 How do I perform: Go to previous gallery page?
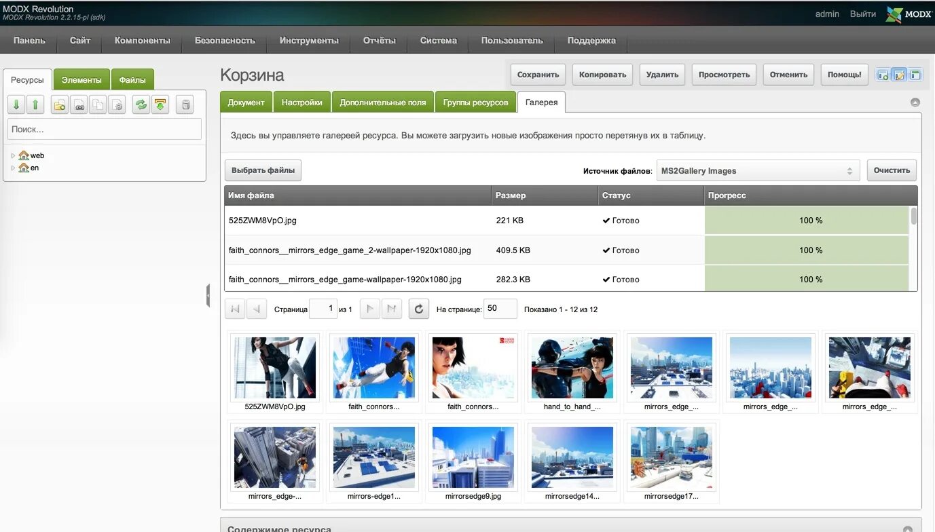pyautogui.click(x=256, y=309)
